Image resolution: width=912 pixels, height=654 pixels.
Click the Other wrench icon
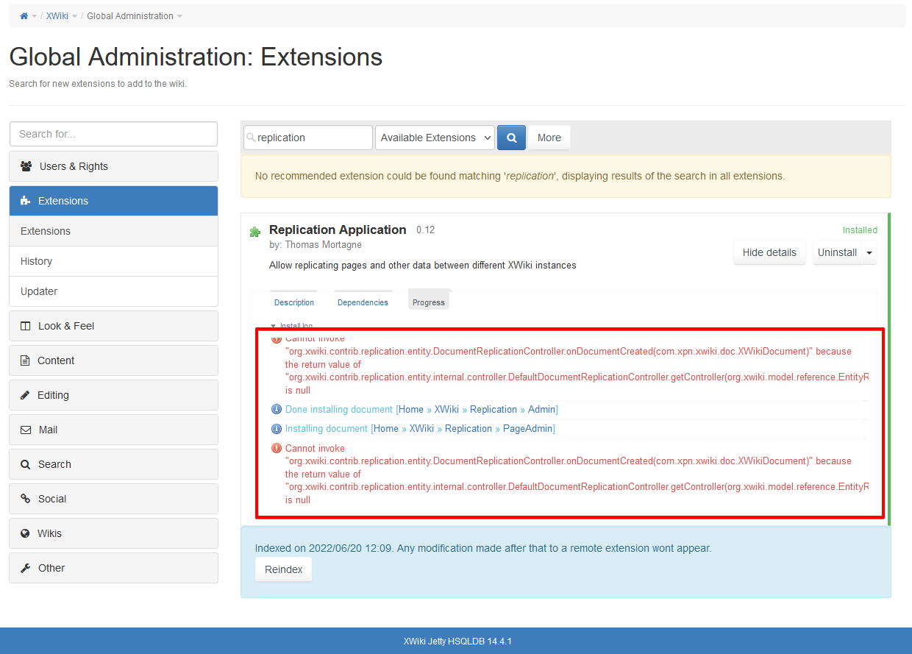pyautogui.click(x=25, y=568)
